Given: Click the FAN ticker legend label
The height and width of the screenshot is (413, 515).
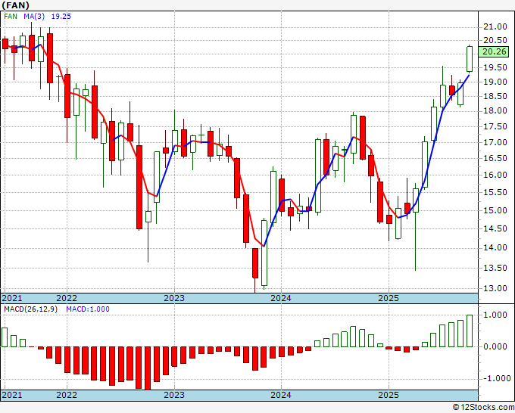Looking at the screenshot, I should coord(11,17).
